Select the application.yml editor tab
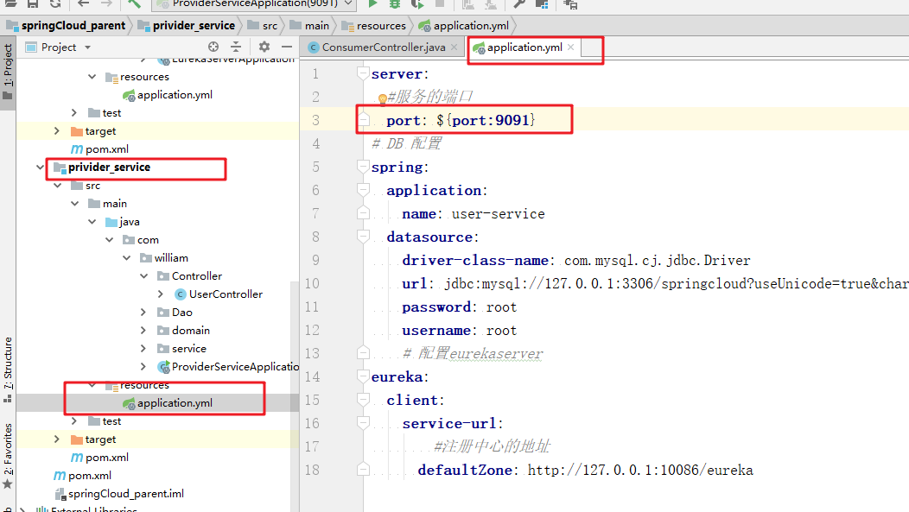This screenshot has height=512, width=909. 524,47
